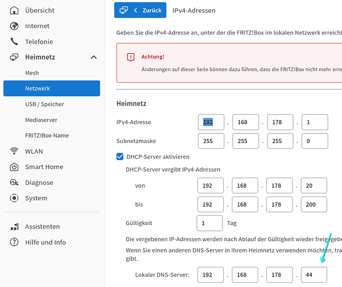
Task: Open the System icon
Action: pos(14,198)
